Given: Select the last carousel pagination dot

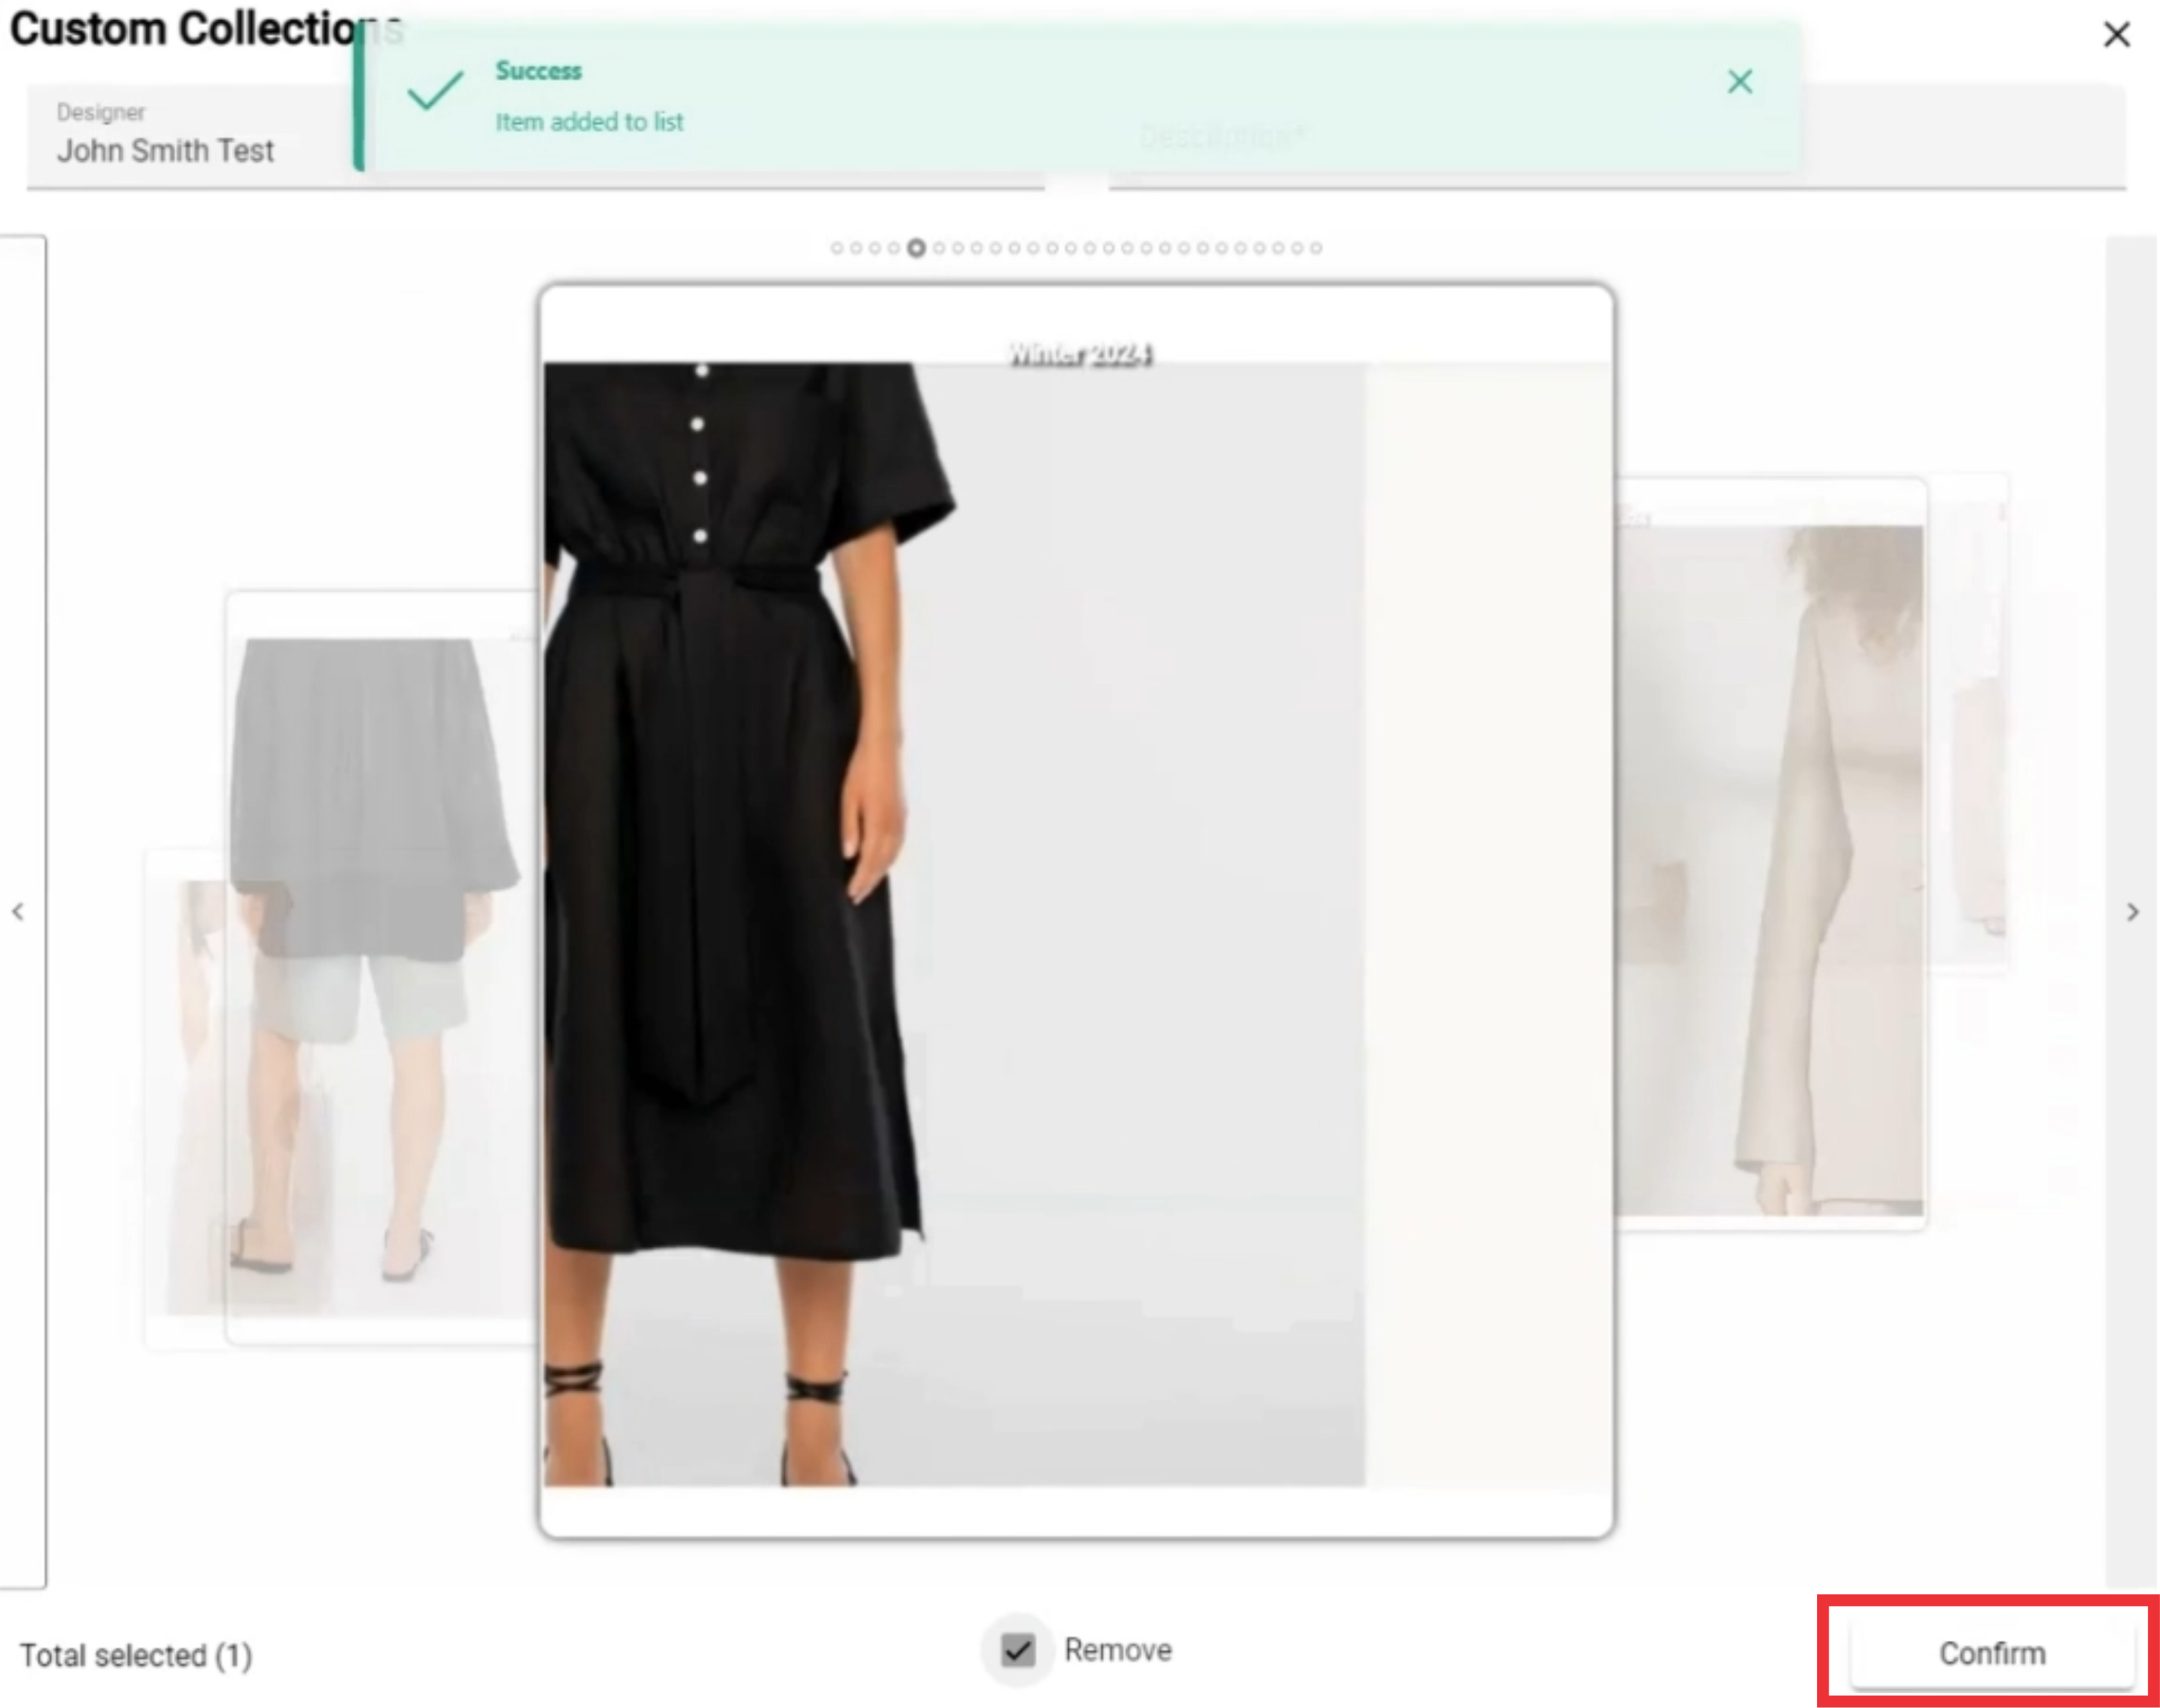Looking at the screenshot, I should tap(1316, 248).
